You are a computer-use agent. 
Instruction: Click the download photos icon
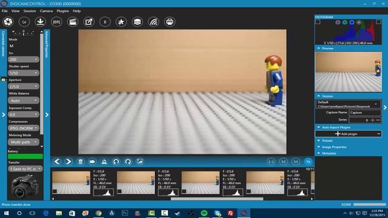40,22
